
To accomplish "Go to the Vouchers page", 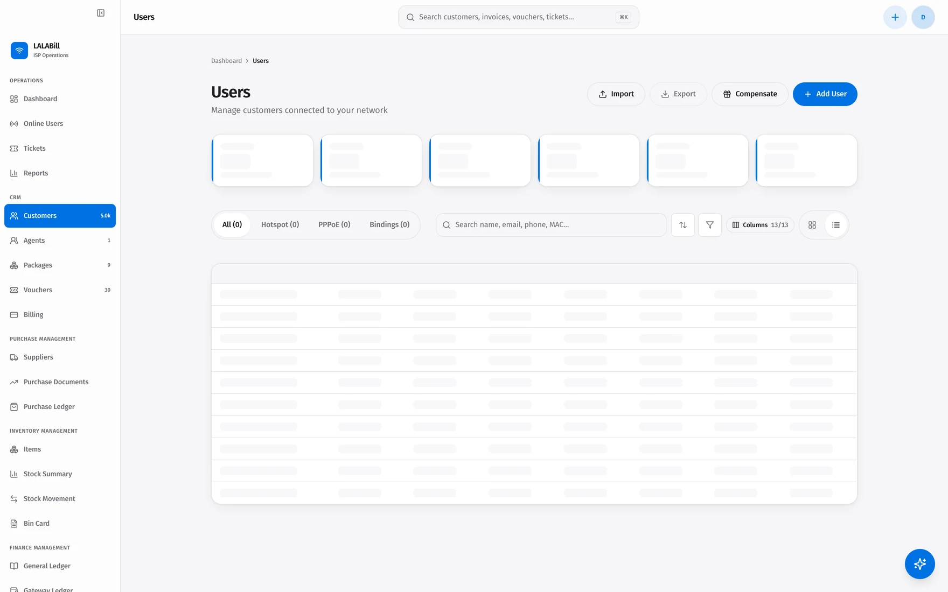I will (x=60, y=290).
